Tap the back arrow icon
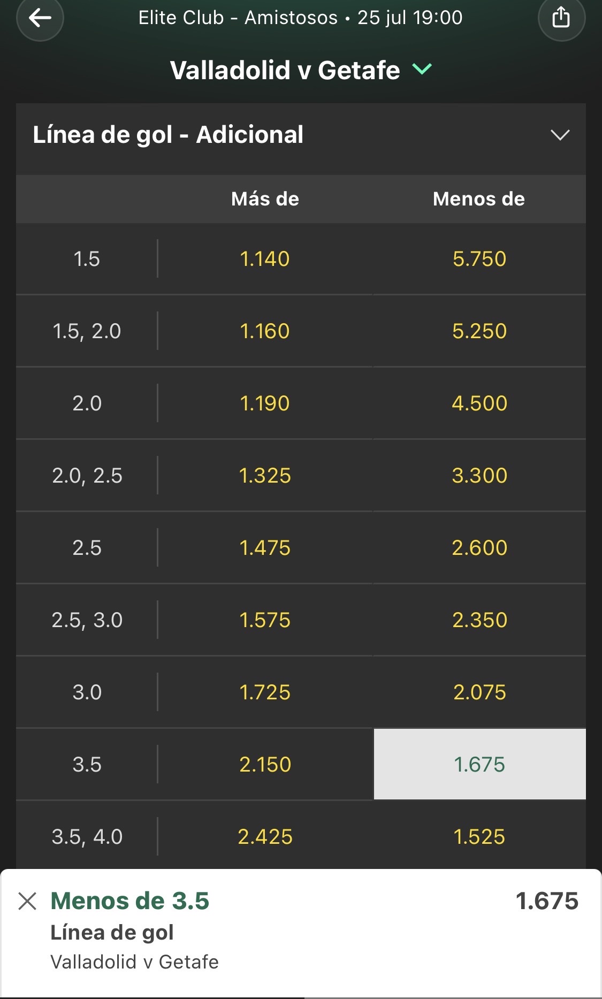Image resolution: width=602 pixels, height=999 pixels. 40,18
